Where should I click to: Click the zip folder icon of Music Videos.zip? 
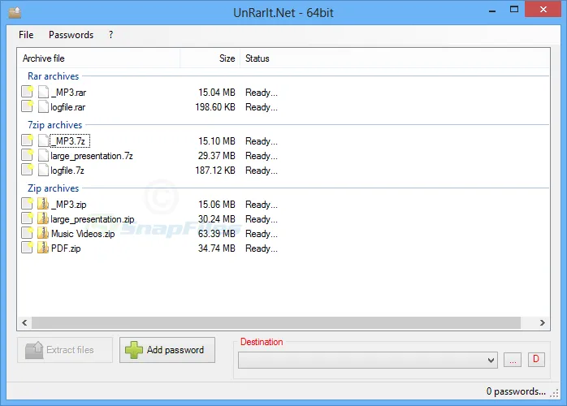pos(43,233)
